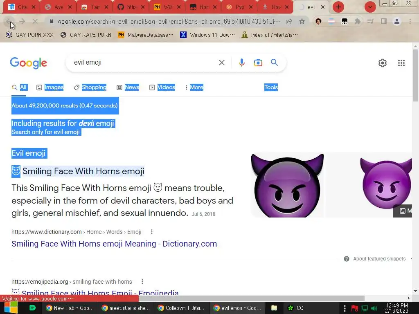The height and width of the screenshot is (314, 419).
Task: Open the dark-glasses extension icon
Action: [x=345, y=21]
